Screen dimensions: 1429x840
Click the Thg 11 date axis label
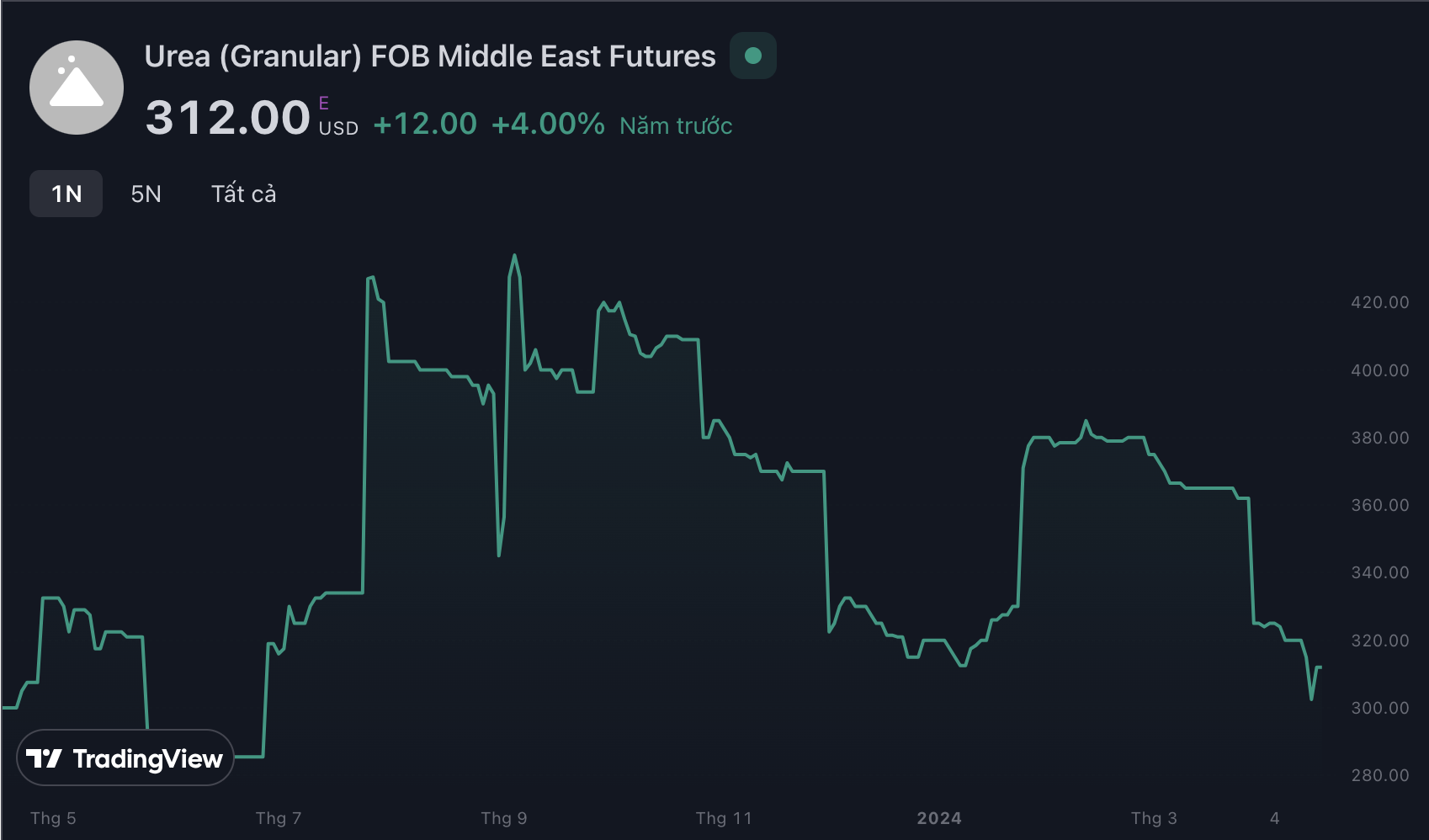(x=724, y=818)
